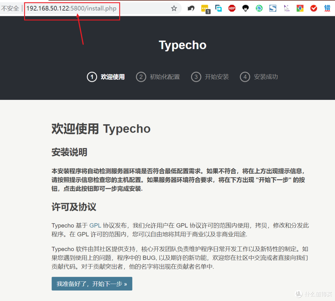335x301 pixels.
Task: Open the GPL license link
Action: [95, 225]
